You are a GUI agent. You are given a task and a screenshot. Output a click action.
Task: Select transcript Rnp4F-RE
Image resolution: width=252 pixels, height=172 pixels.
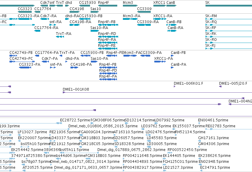click(108, 49)
